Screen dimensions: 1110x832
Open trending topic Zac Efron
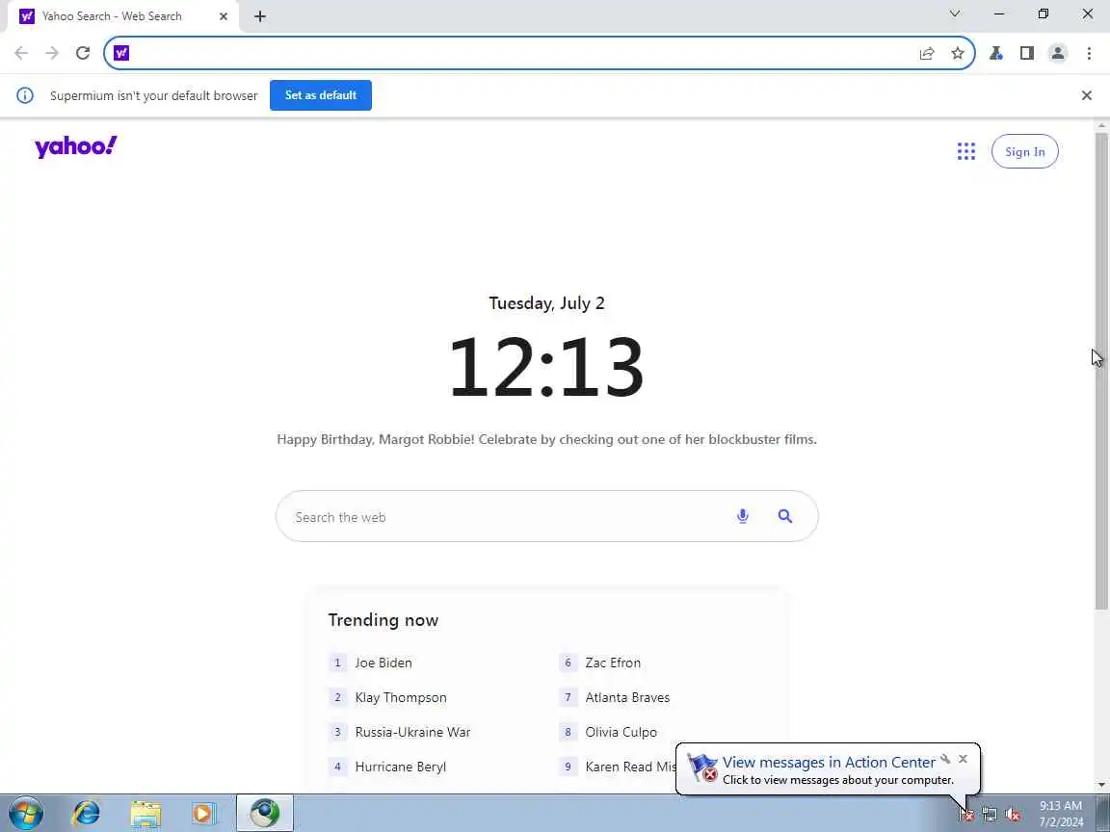pos(613,663)
